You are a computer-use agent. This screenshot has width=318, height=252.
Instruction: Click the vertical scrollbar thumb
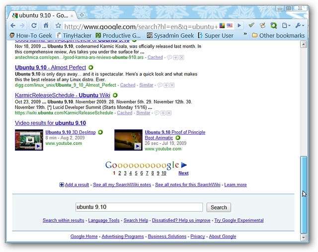click(x=304, y=195)
